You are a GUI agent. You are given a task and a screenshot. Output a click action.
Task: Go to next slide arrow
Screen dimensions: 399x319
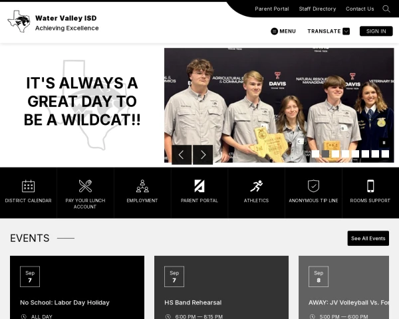(203, 155)
